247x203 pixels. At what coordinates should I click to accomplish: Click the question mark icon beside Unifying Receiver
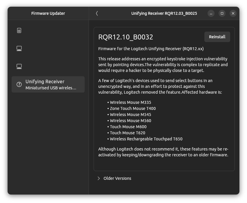(x=19, y=84)
